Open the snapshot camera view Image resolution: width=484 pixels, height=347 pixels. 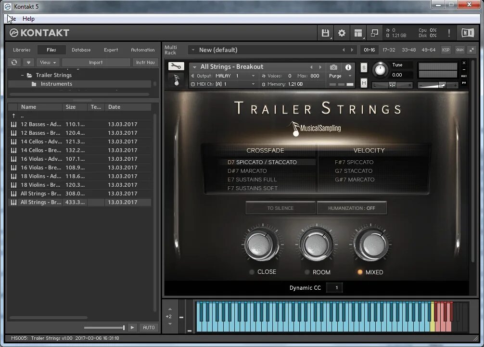[333, 67]
